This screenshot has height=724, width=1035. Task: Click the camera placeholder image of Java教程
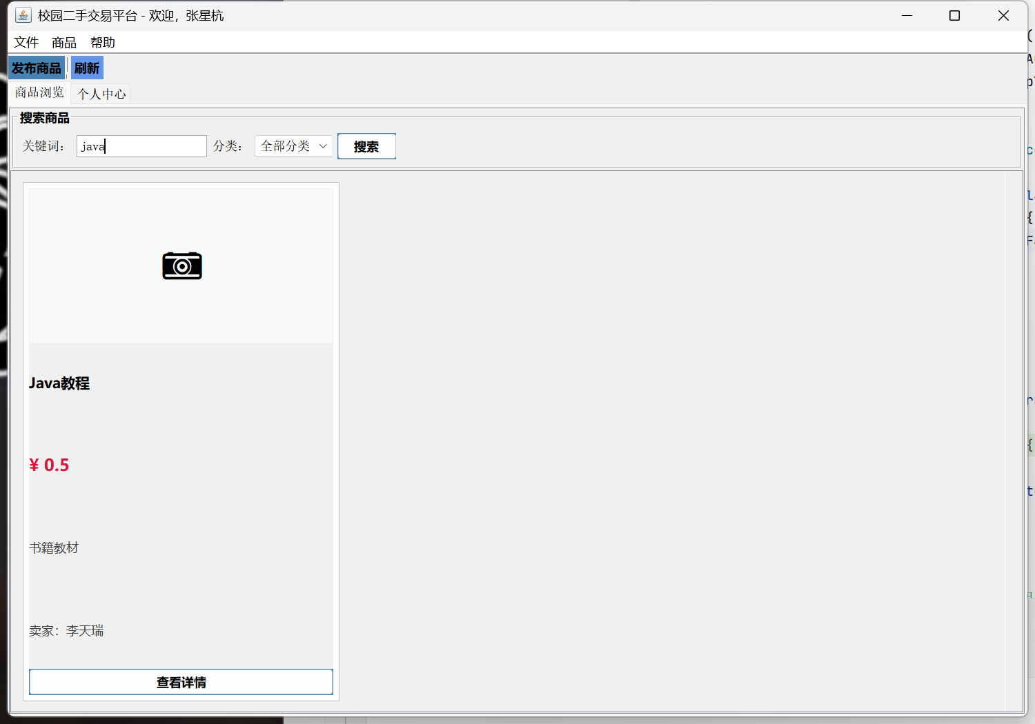coord(181,266)
